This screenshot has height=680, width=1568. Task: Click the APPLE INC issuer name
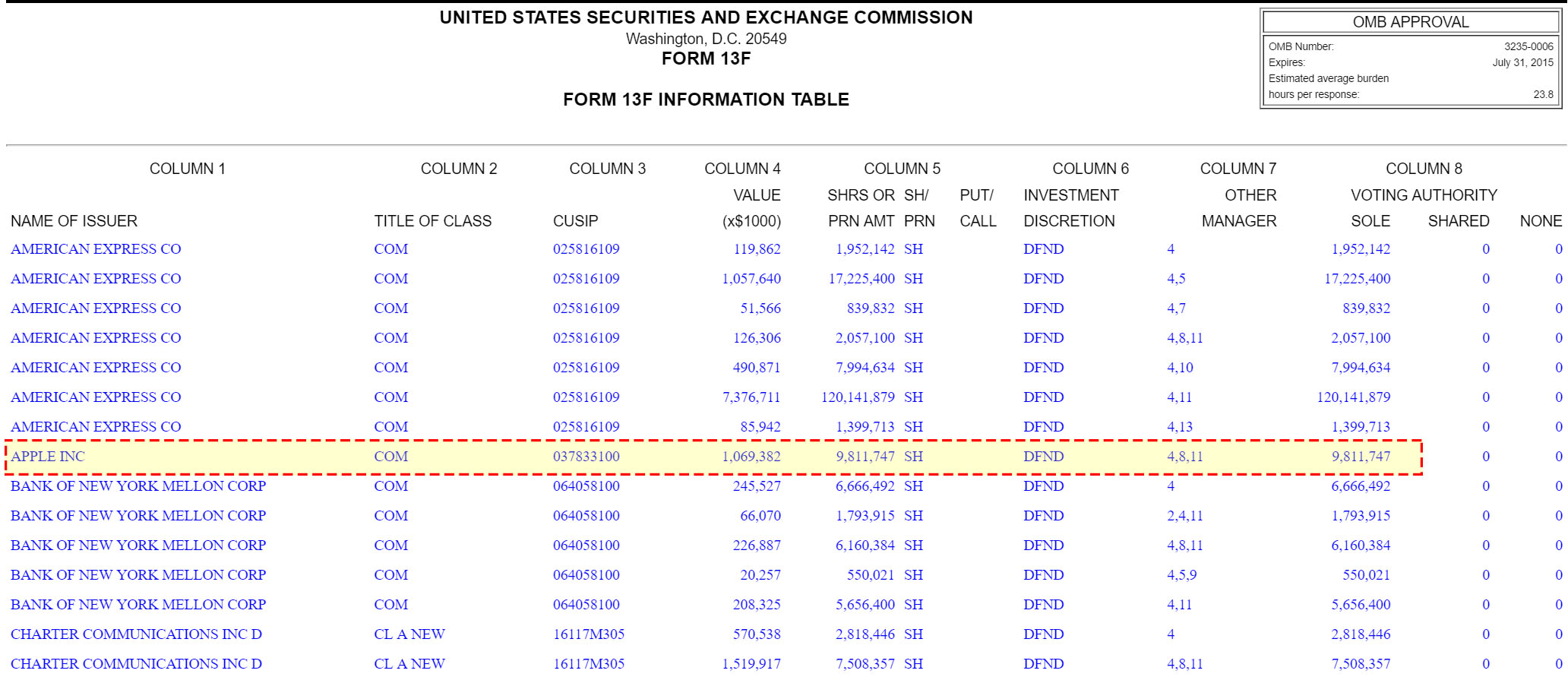tap(48, 457)
